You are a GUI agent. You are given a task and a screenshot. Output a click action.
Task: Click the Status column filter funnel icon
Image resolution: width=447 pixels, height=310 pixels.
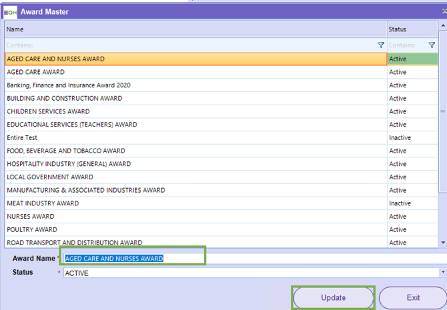point(432,45)
